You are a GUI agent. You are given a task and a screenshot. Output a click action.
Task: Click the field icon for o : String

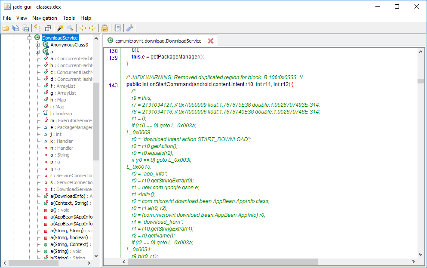46,155
